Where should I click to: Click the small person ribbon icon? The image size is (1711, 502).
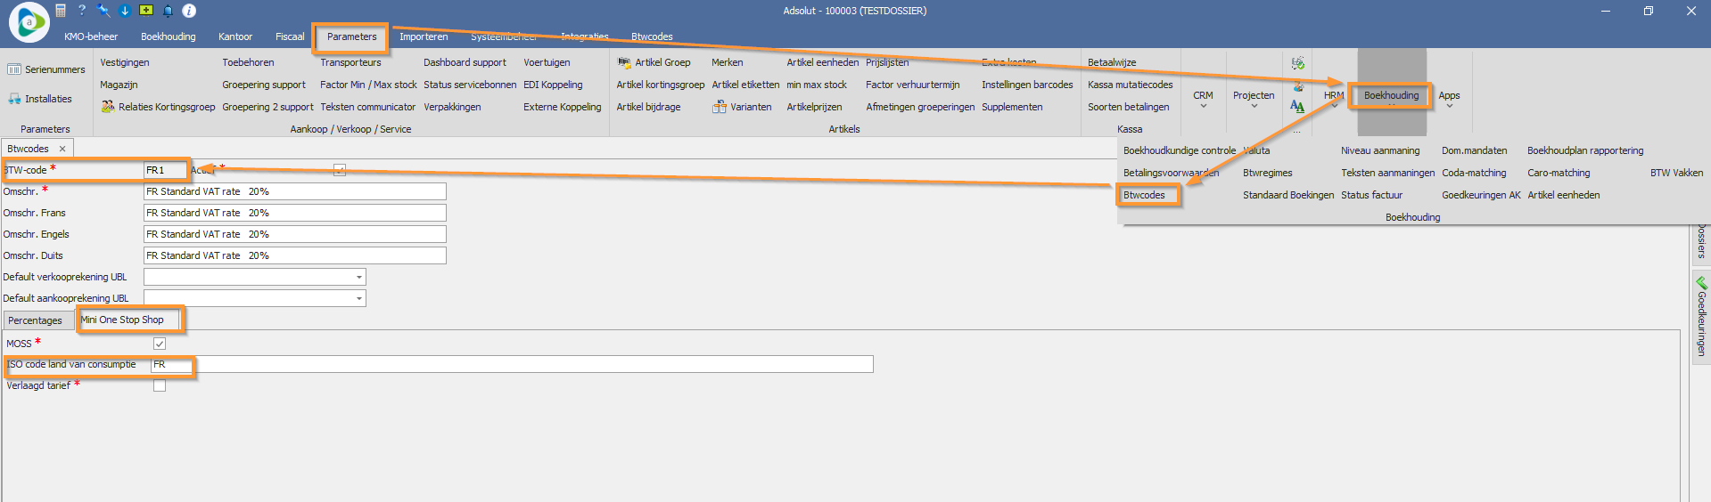pyautogui.click(x=1297, y=85)
